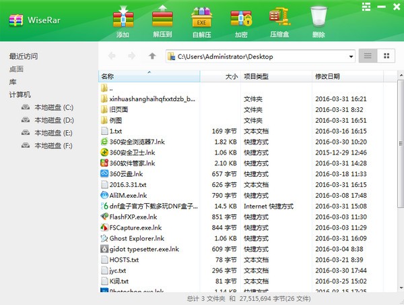The height and width of the screenshot is (305, 404).
Task: Select 最近访问 in the sidebar
Action: pyautogui.click(x=24, y=56)
